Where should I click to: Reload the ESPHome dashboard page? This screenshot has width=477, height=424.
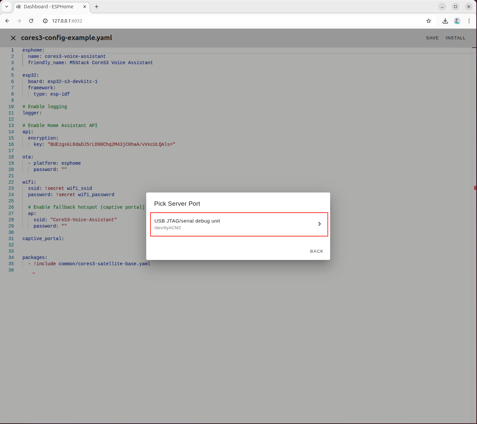[31, 21]
